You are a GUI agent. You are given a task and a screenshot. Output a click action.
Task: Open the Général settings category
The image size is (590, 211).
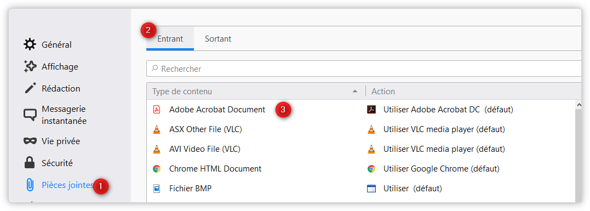tap(56, 45)
